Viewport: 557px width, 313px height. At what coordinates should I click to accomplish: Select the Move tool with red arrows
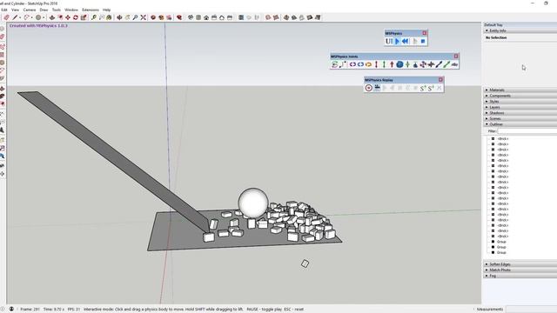[x=68, y=17]
